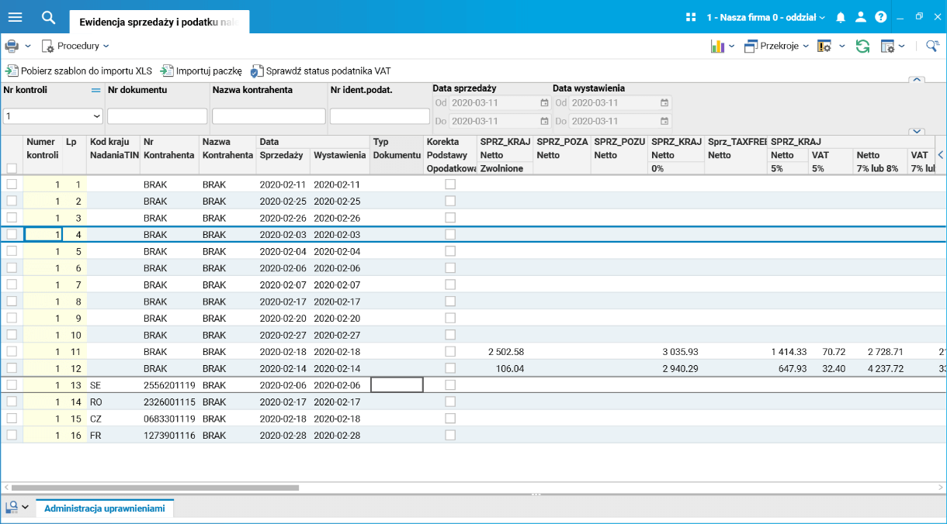Open the hamburger main menu
Screen dimensions: 947x524
[x=15, y=17]
